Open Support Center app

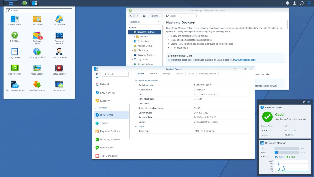pyautogui.click(x=59, y=53)
